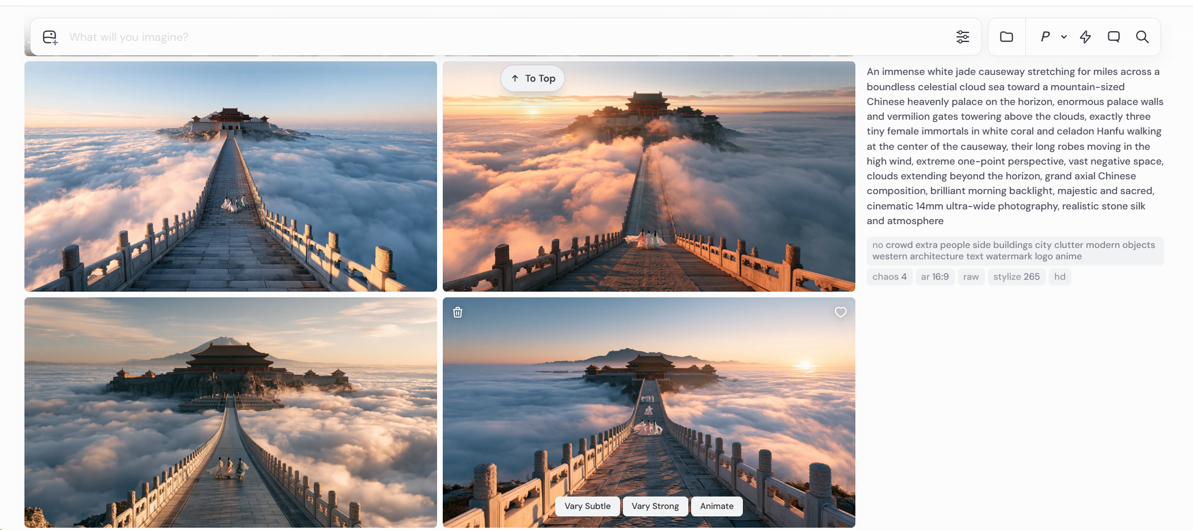Toggle the lightning bolt fast mode icon
The height and width of the screenshot is (530, 1193).
pyautogui.click(x=1086, y=37)
